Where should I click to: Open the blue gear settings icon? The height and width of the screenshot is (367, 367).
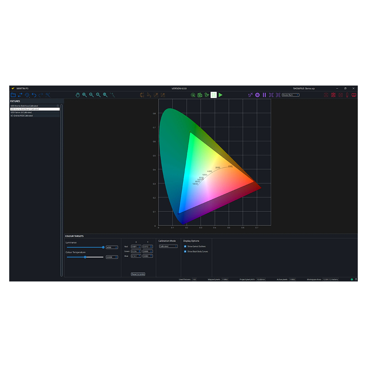pyautogui.click(x=27, y=95)
